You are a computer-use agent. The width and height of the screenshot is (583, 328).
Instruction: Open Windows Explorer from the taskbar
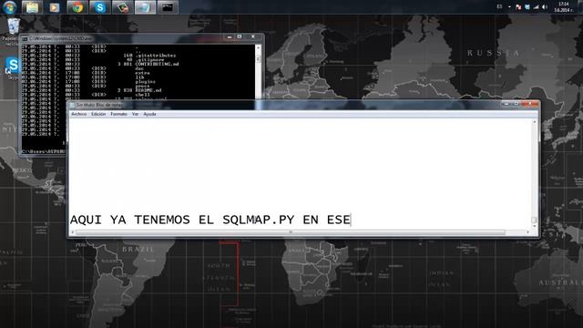[32, 7]
